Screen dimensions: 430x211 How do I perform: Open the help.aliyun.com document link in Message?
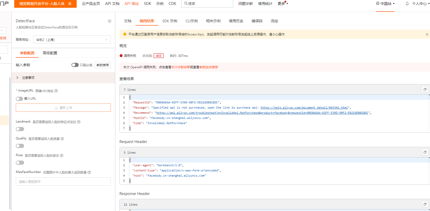coord(304,108)
